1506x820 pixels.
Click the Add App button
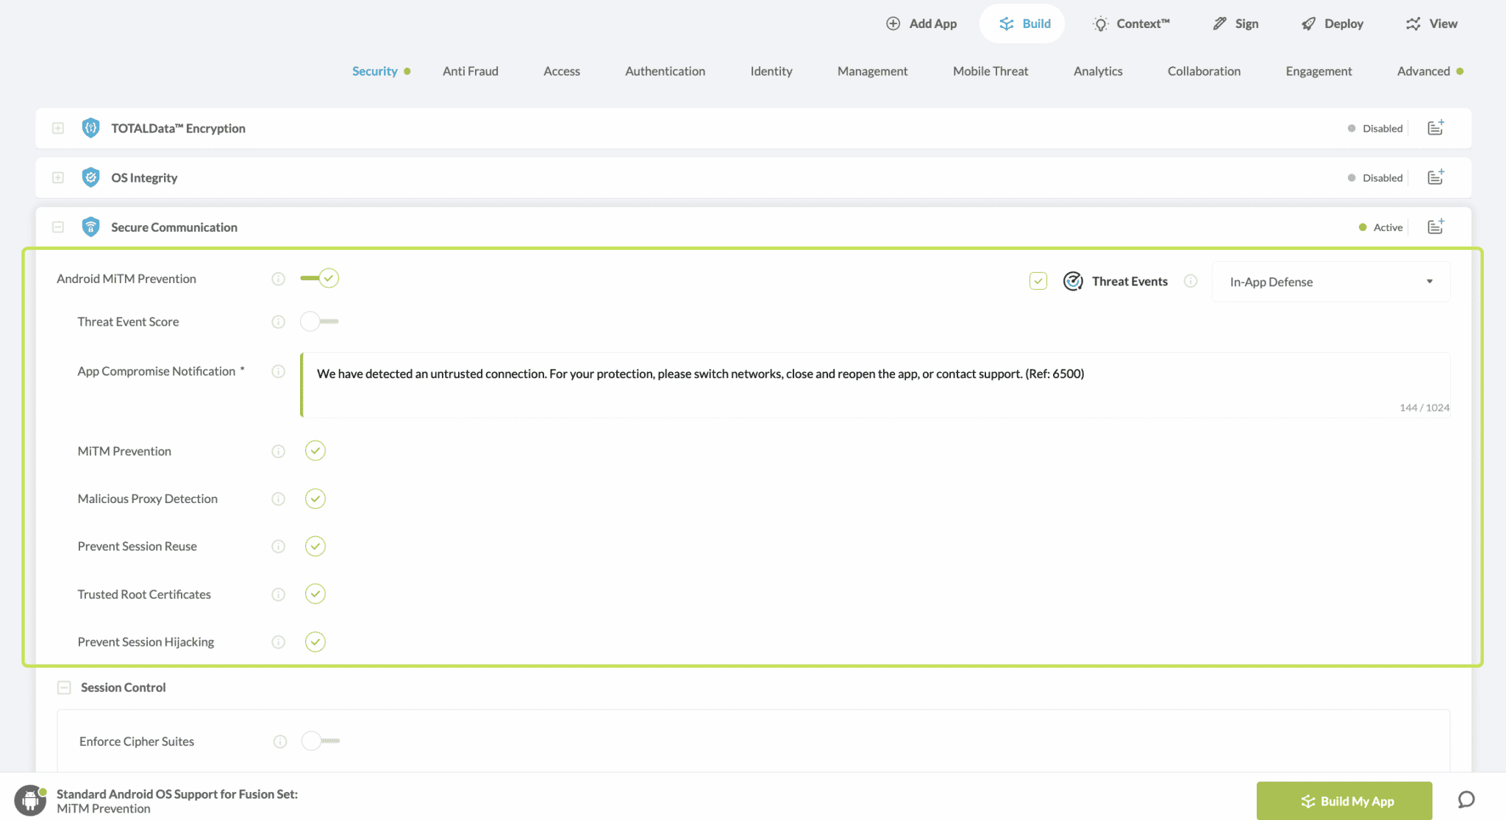[921, 24]
